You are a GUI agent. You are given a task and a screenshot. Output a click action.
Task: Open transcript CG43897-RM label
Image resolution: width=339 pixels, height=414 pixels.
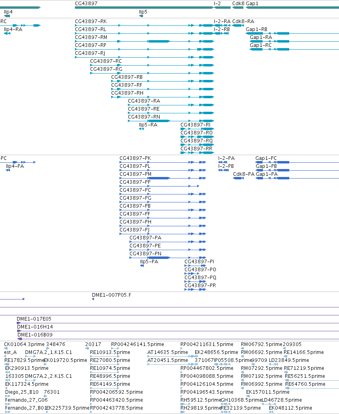[x=91, y=37]
